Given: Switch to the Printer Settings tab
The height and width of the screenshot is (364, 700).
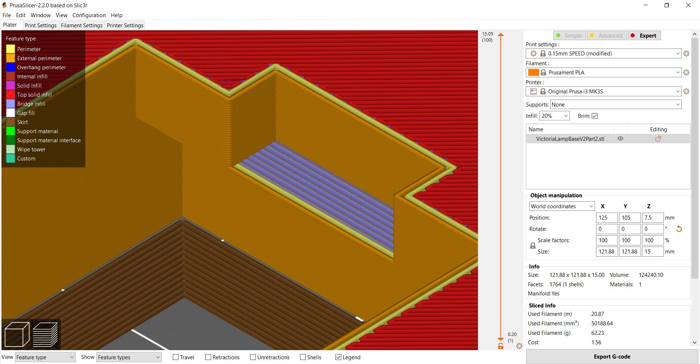Looking at the screenshot, I should point(125,25).
